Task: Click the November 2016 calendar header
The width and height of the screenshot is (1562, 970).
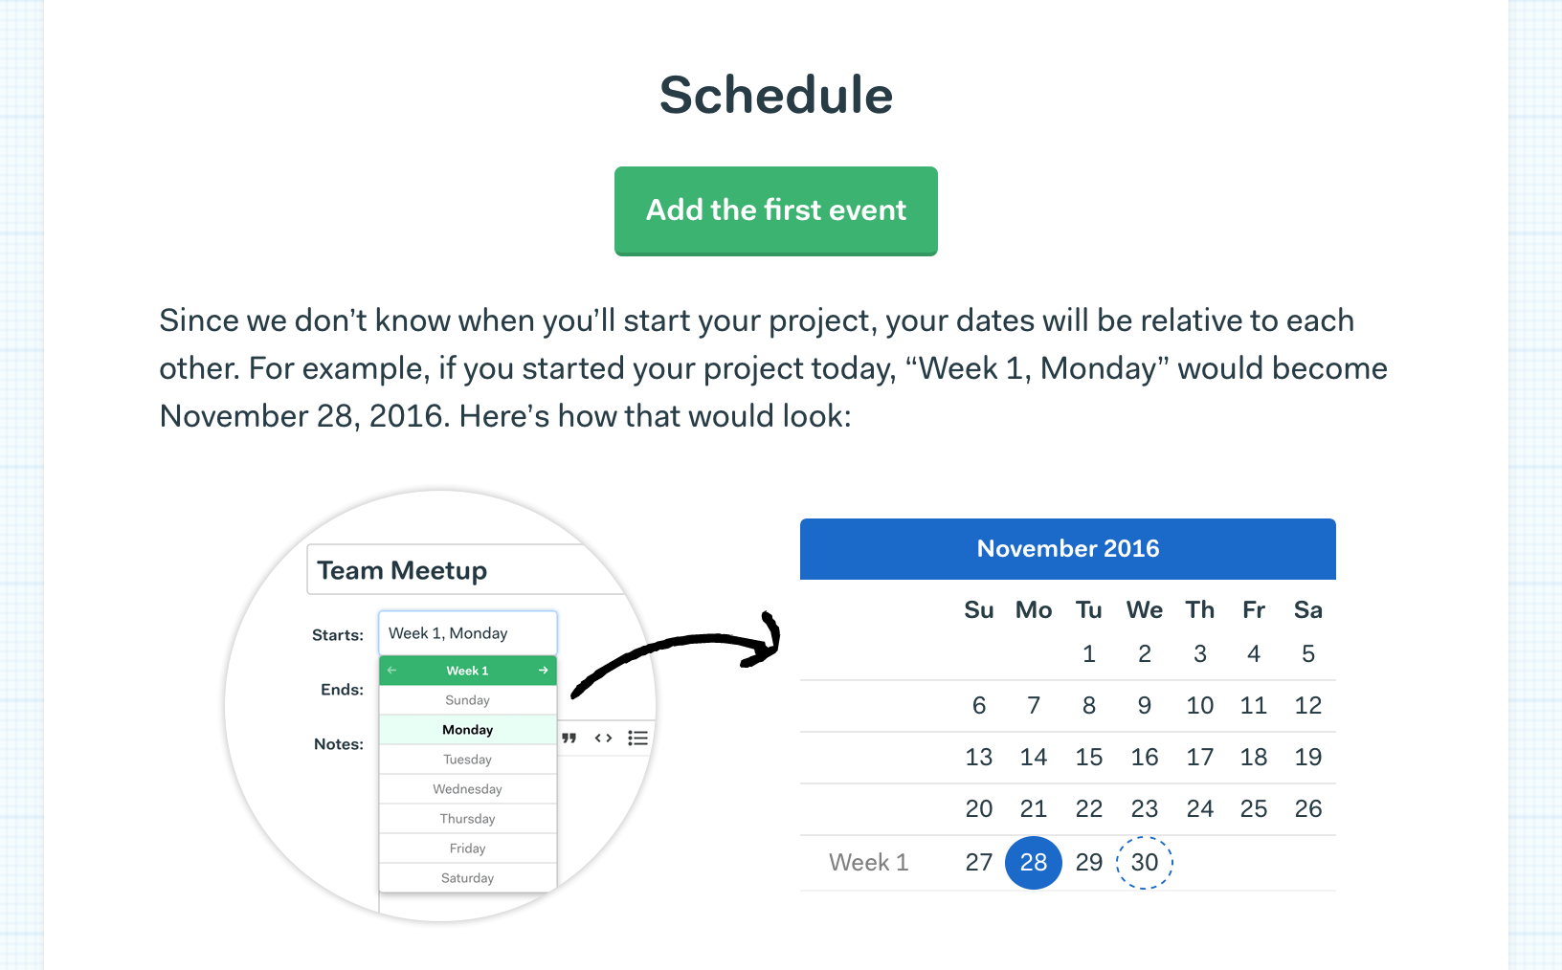Action: click(1068, 549)
